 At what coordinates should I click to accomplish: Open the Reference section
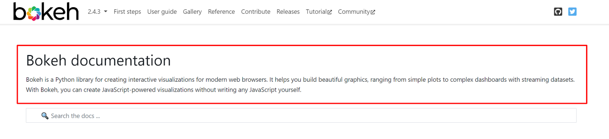click(221, 12)
